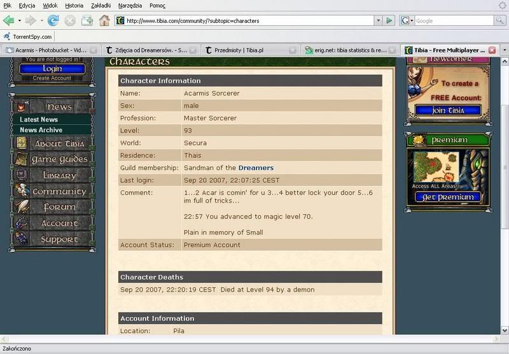The image size is (509, 354).
Task: Click the News shield icon in the sidebar
Action: 21,107
